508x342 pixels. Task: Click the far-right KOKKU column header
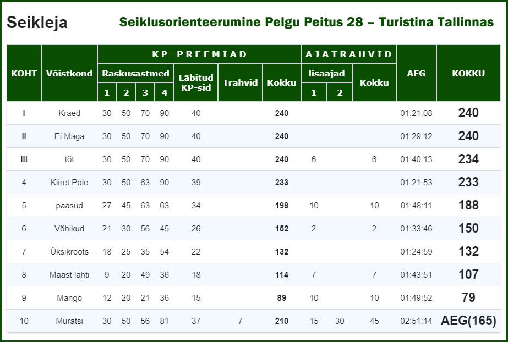click(x=468, y=73)
